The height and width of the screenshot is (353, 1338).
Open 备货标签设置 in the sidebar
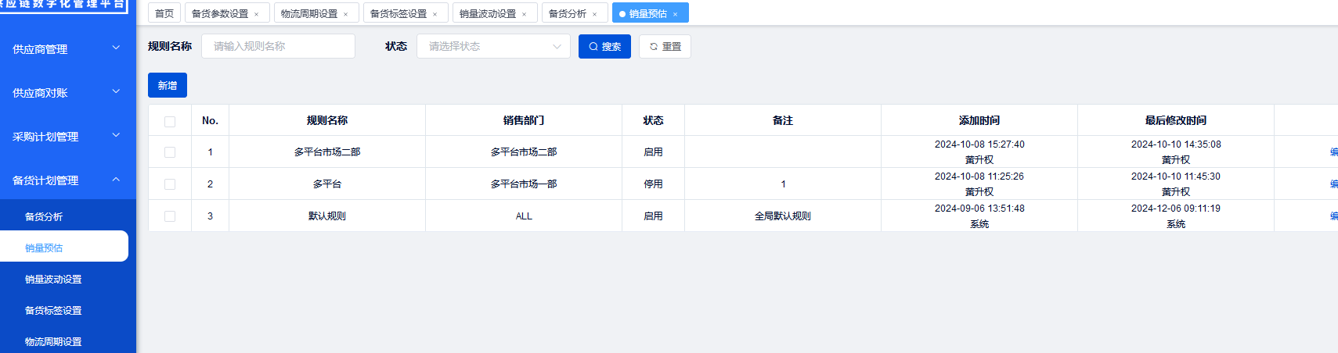click(64, 310)
